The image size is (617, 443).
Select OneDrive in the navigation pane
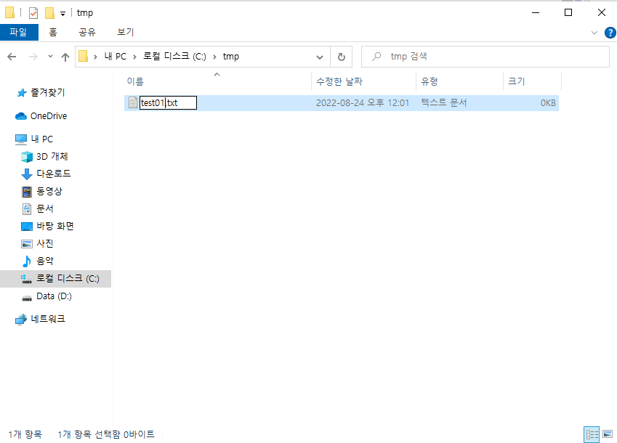click(49, 116)
